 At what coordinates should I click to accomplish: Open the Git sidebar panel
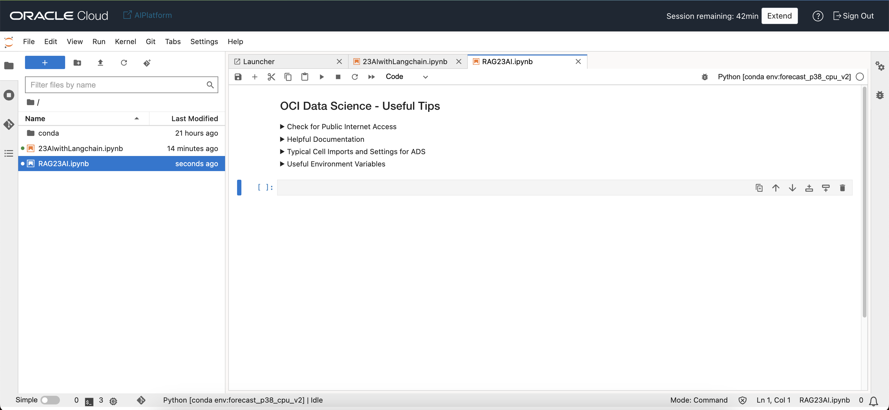click(x=9, y=124)
